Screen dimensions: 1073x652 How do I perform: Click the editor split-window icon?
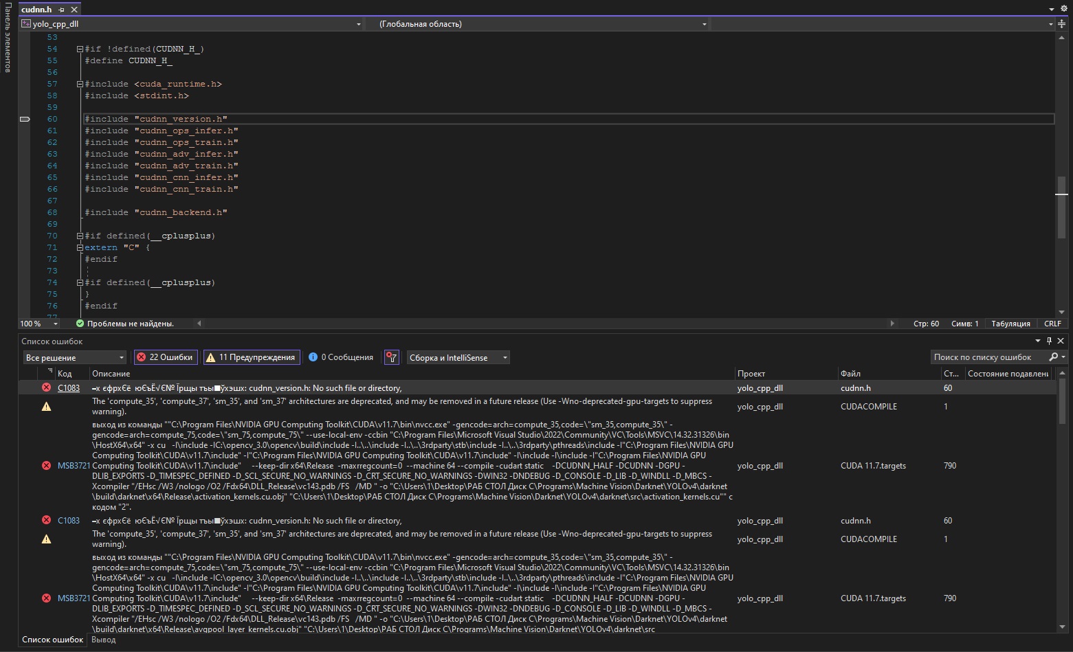click(1062, 24)
